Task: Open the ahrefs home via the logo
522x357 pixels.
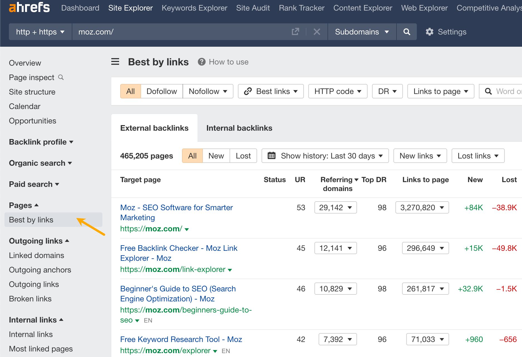Action: tap(29, 8)
